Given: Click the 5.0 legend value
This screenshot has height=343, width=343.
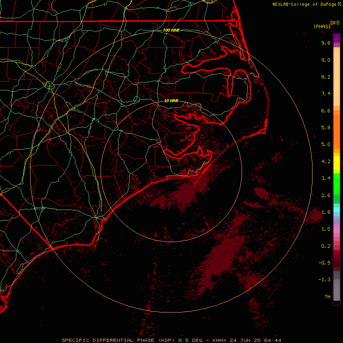Looking at the screenshot, I should click(x=326, y=144).
